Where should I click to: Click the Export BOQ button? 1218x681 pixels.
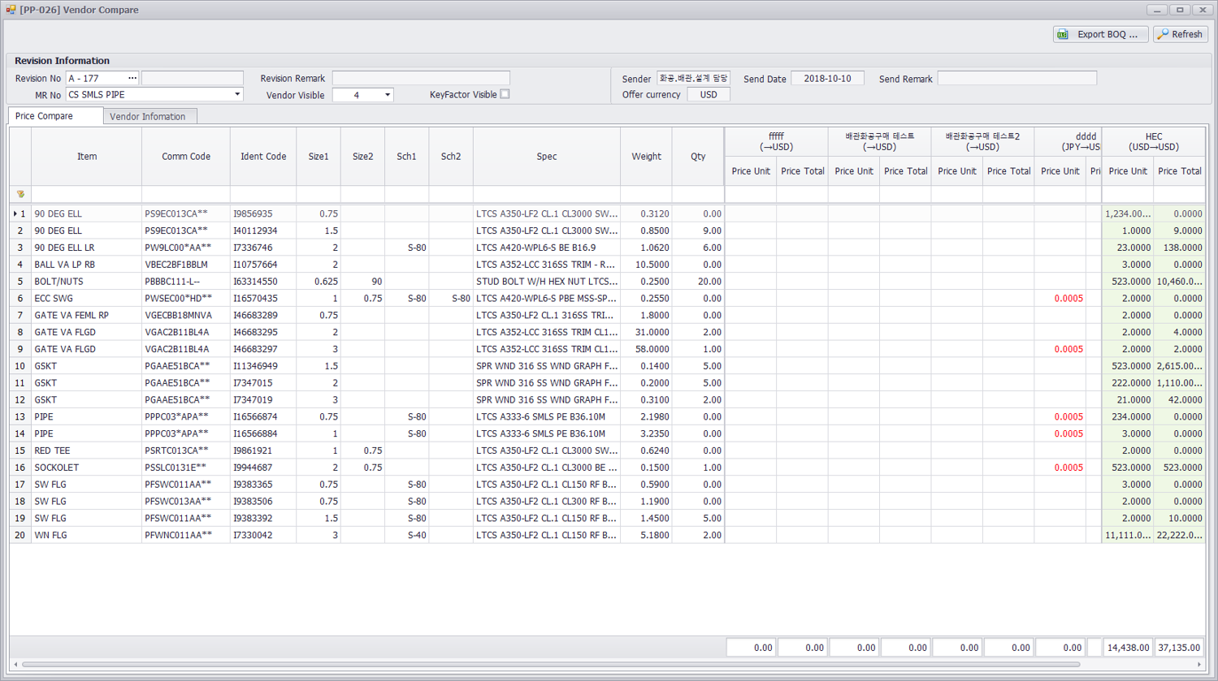[x=1100, y=34]
